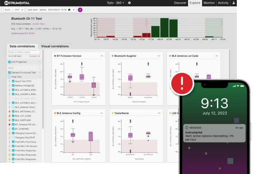Click Deselect all fields link
Viewport: 254px width, 174px height.
34,56
